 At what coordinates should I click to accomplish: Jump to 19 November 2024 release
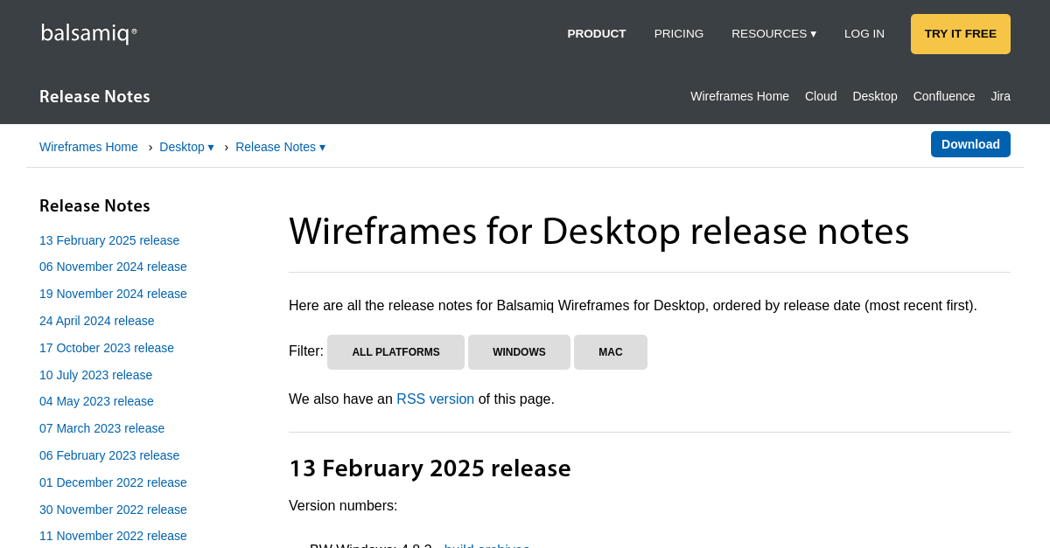click(x=113, y=294)
